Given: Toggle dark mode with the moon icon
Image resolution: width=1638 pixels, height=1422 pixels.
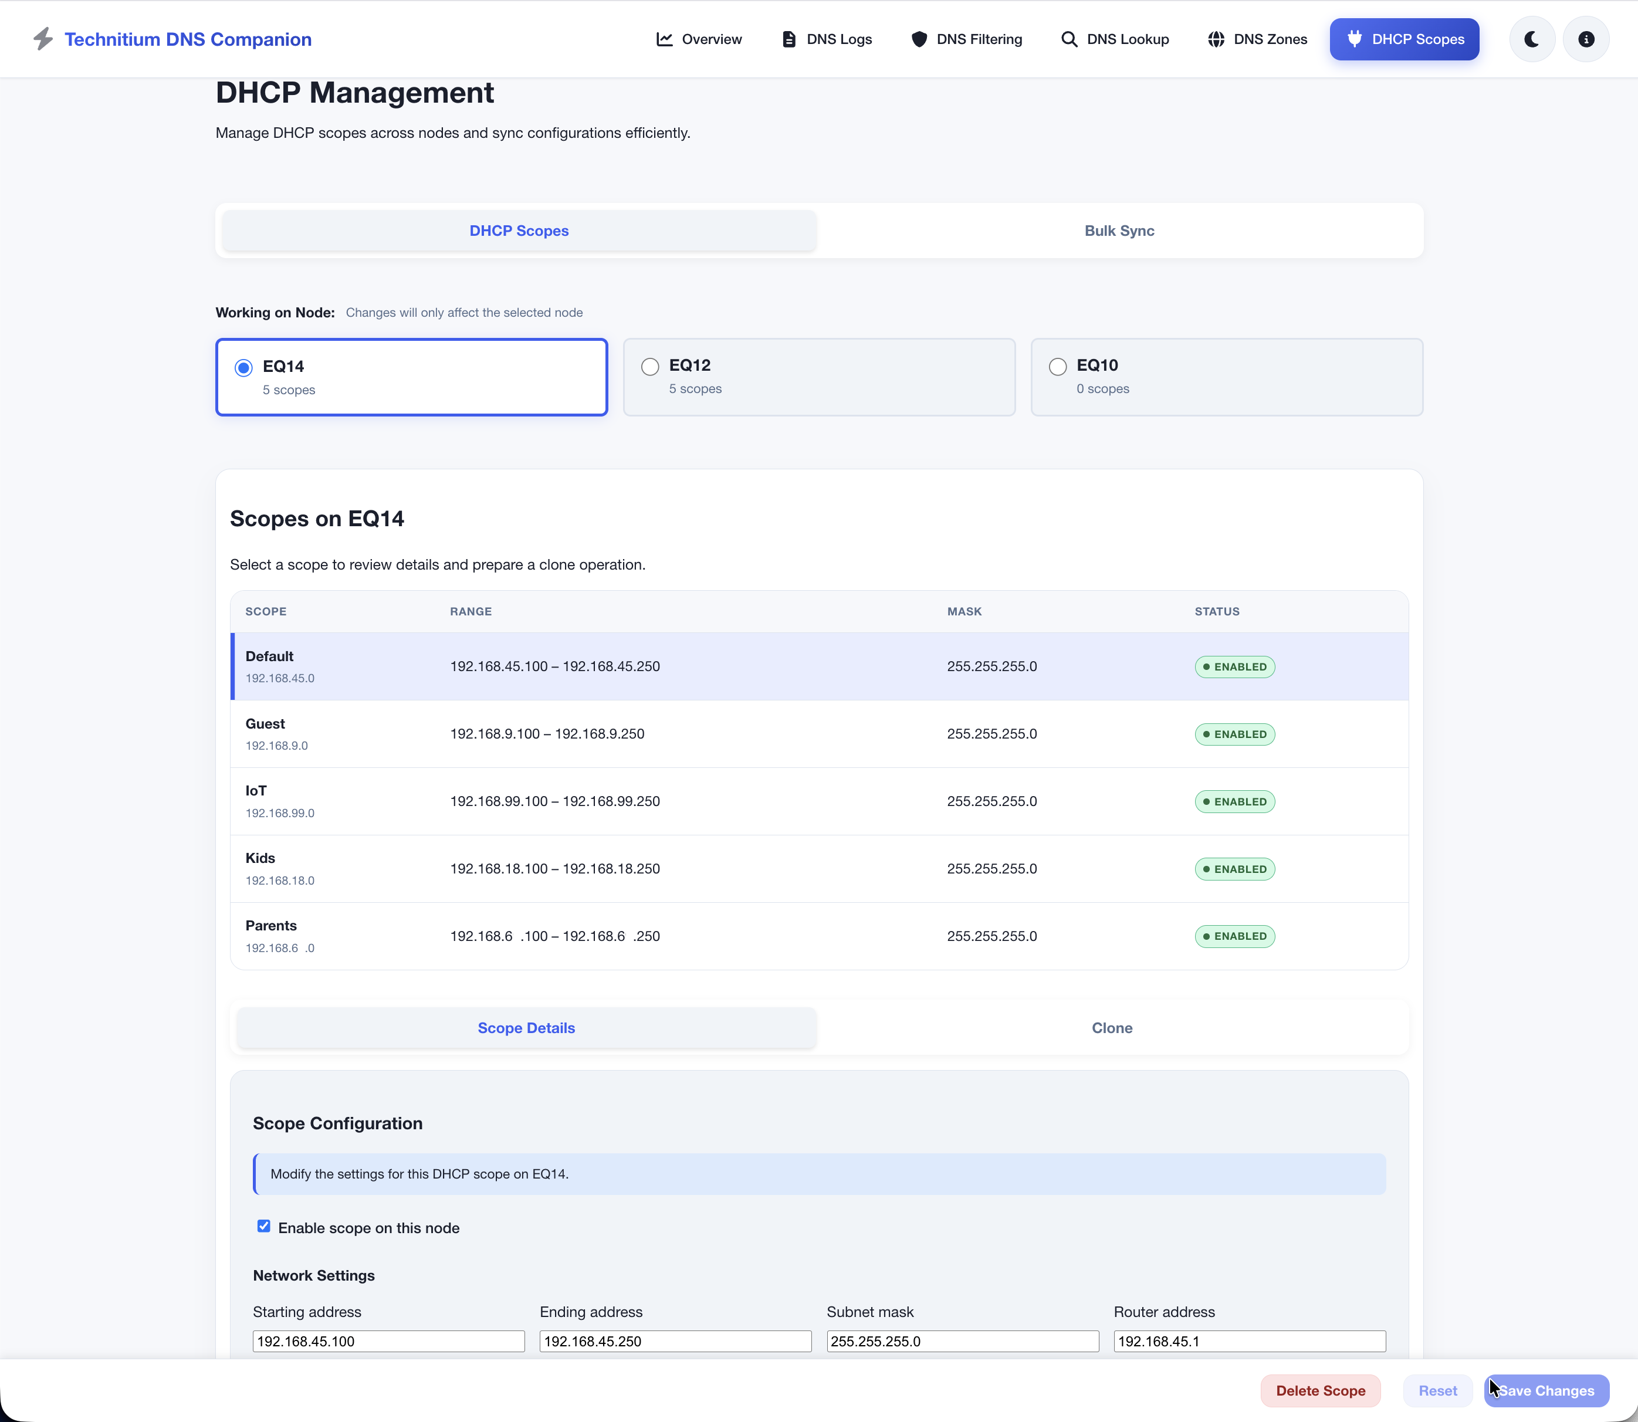Looking at the screenshot, I should pyautogui.click(x=1532, y=38).
